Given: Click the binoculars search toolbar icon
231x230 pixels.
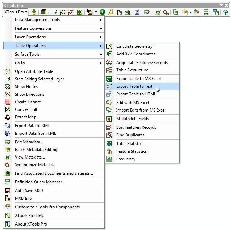Looking at the screenshot, I should tap(127, 12).
